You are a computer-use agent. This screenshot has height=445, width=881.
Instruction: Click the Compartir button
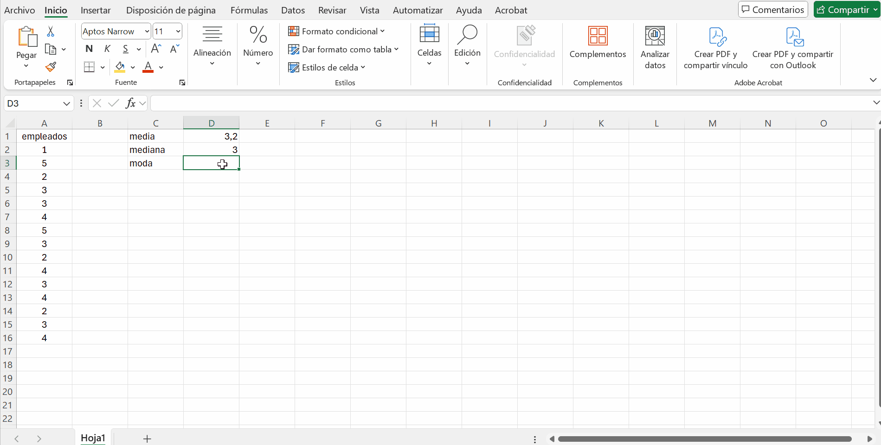(842, 10)
